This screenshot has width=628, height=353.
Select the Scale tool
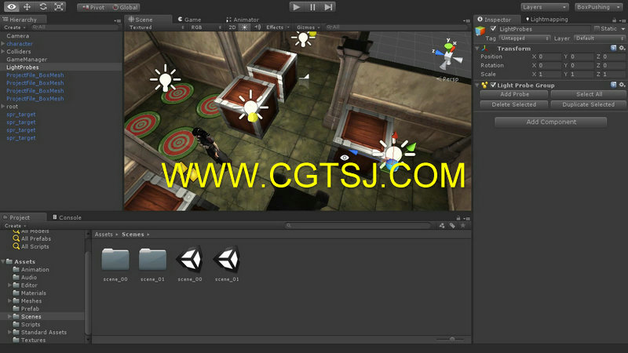point(58,7)
